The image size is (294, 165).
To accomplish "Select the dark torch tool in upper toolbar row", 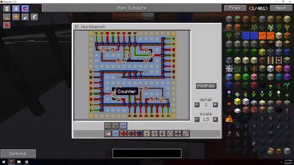I will point(116,126).
